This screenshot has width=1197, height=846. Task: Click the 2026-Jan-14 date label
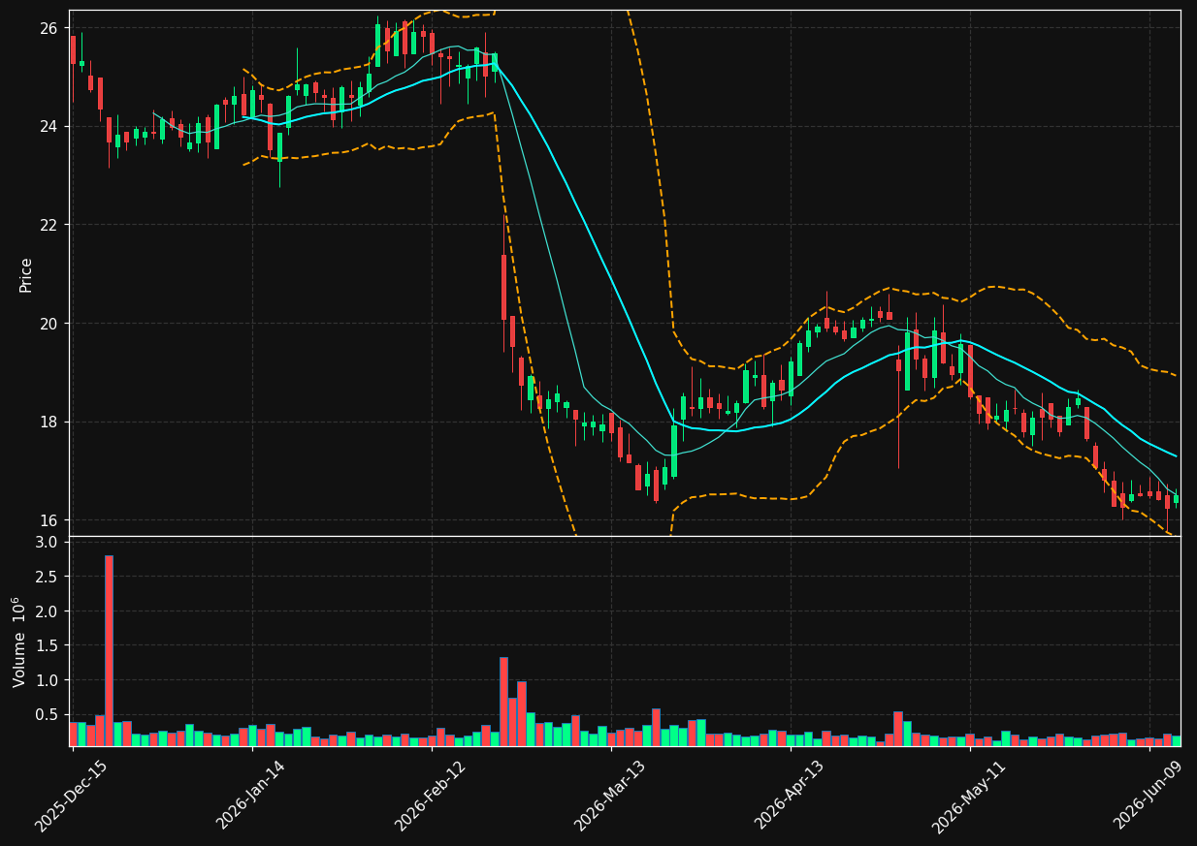click(251, 795)
